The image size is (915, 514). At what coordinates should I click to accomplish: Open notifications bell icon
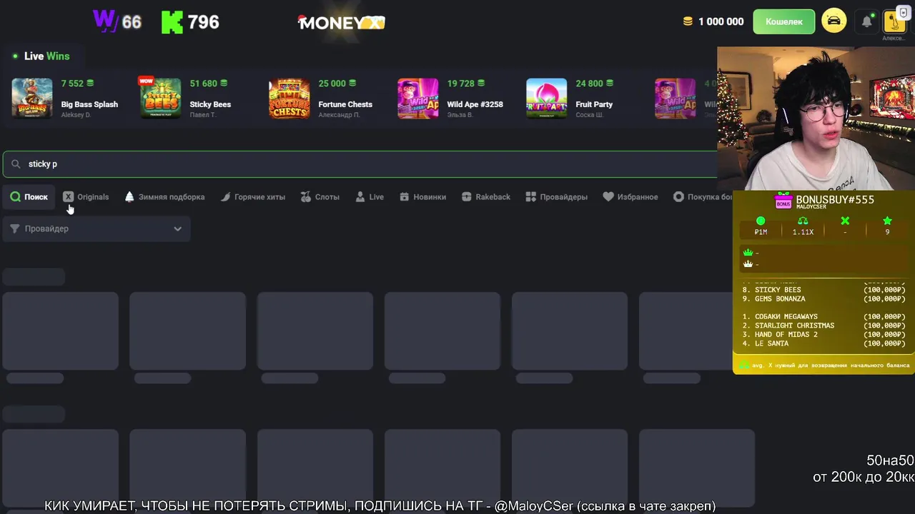tap(866, 21)
